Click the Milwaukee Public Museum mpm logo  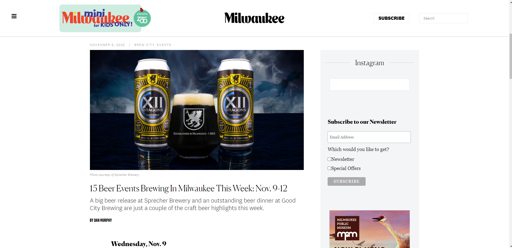click(347, 228)
